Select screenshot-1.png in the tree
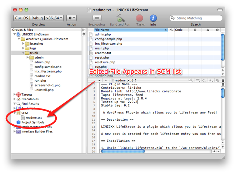The width and height of the screenshot is (236, 174). (x=47, y=85)
